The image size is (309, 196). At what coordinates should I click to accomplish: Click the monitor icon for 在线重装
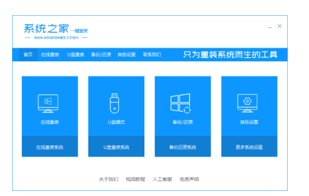tap(48, 103)
